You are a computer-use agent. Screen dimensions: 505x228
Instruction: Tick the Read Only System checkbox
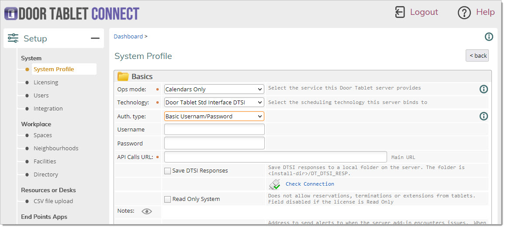point(167,199)
